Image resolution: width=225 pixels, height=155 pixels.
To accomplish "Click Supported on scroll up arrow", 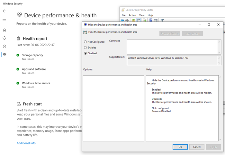I will click(219, 58).
